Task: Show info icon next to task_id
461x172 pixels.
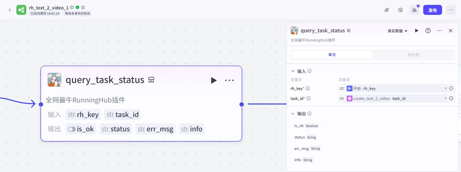Action: (309, 98)
